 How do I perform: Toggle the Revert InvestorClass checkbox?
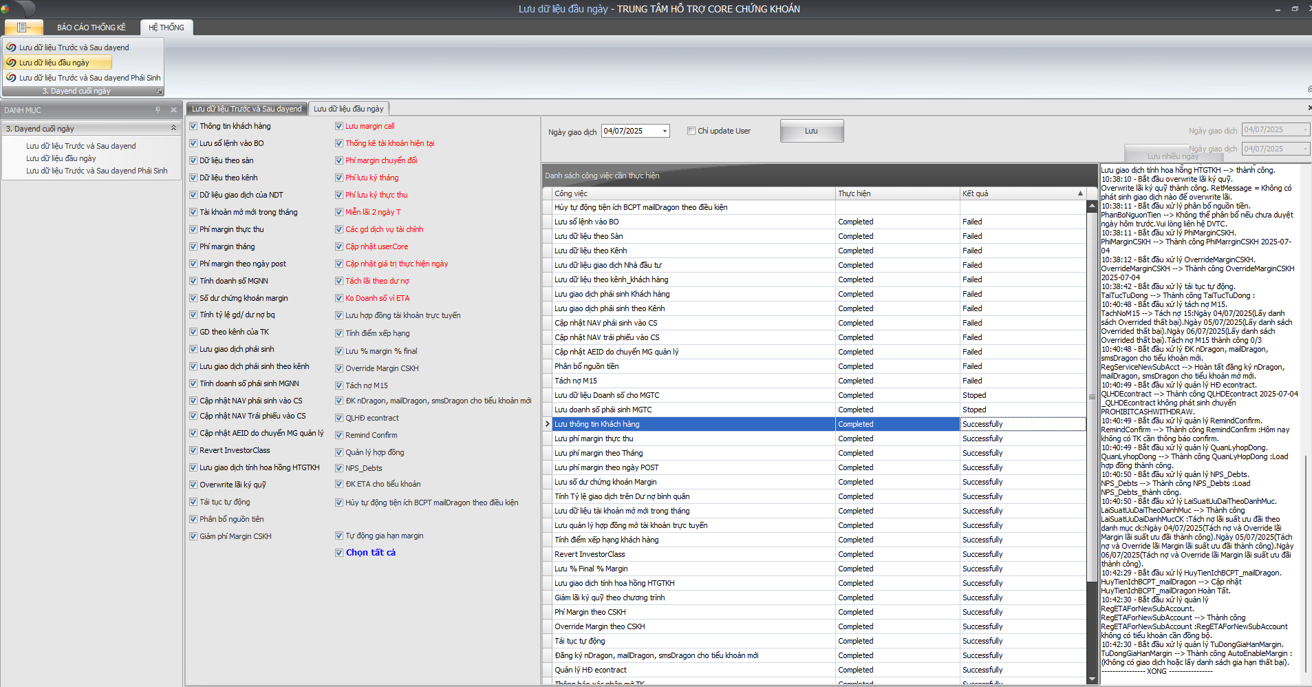click(193, 450)
